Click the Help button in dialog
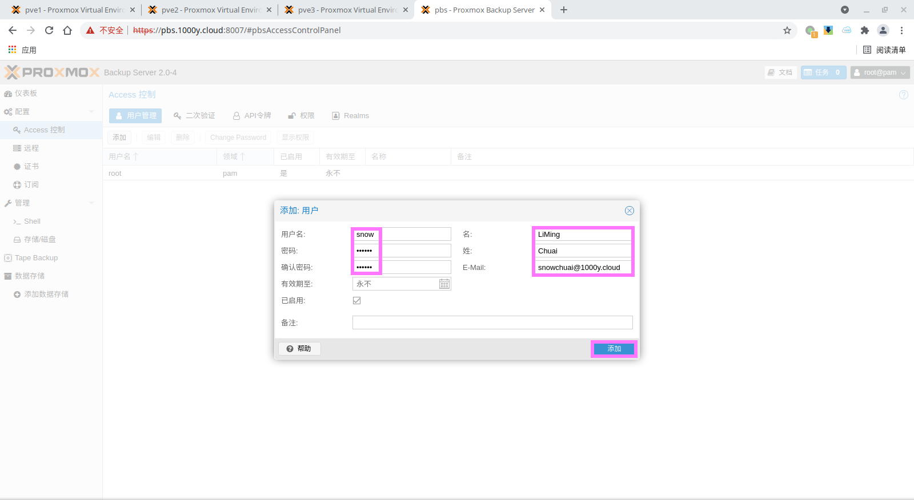 tap(299, 349)
